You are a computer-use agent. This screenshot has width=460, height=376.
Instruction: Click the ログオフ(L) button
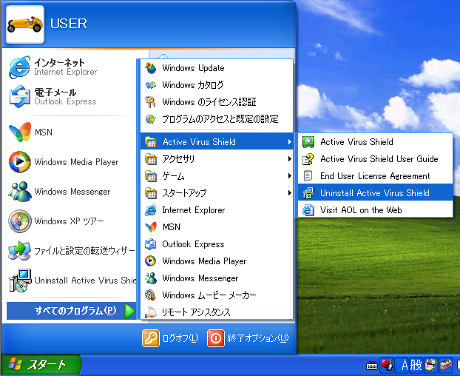click(x=170, y=338)
